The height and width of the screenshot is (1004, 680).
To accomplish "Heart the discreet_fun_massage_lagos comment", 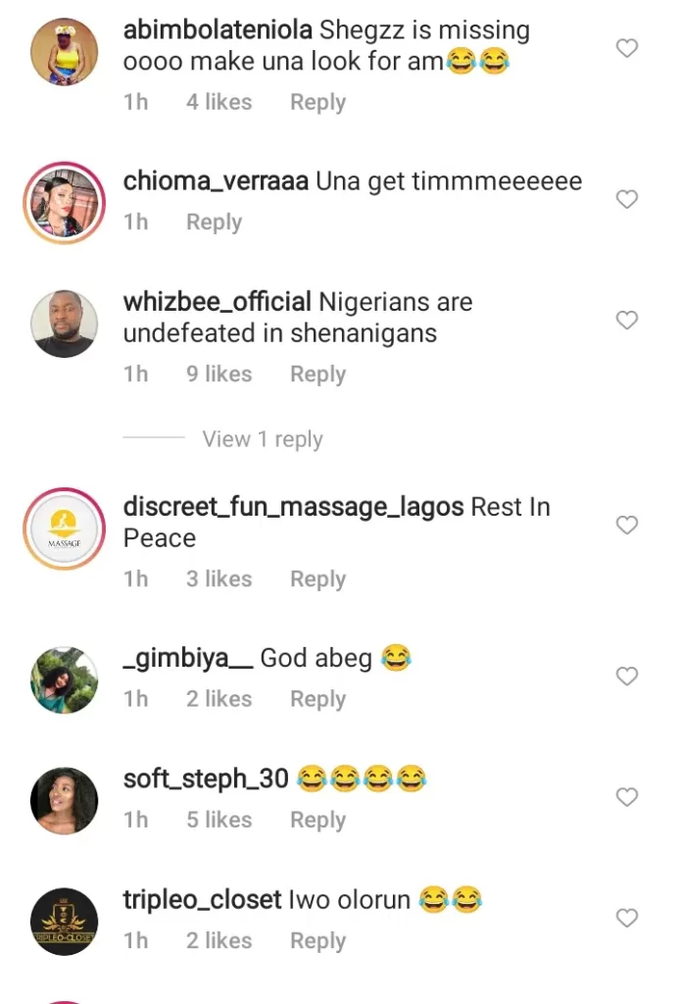I will tap(626, 526).
